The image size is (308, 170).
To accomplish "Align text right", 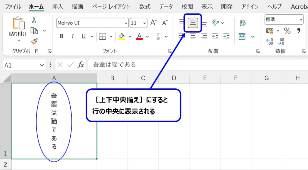I will 204,37.
